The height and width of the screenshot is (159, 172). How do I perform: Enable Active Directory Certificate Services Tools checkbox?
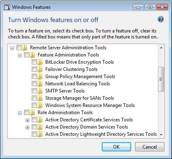[34, 120]
